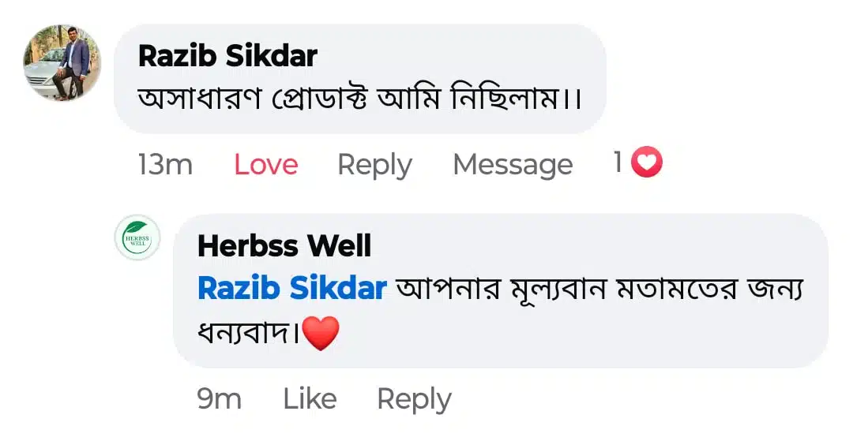This screenshot has height=441, width=853.
Task: Toggle Love on Razib Sikdar's comment
Action: [266, 164]
